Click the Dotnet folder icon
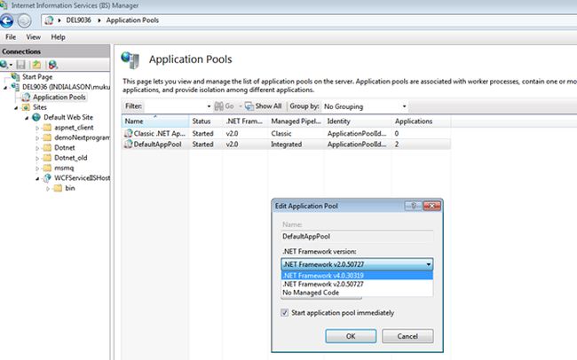Screen dimensions: 577x360 click(x=47, y=148)
